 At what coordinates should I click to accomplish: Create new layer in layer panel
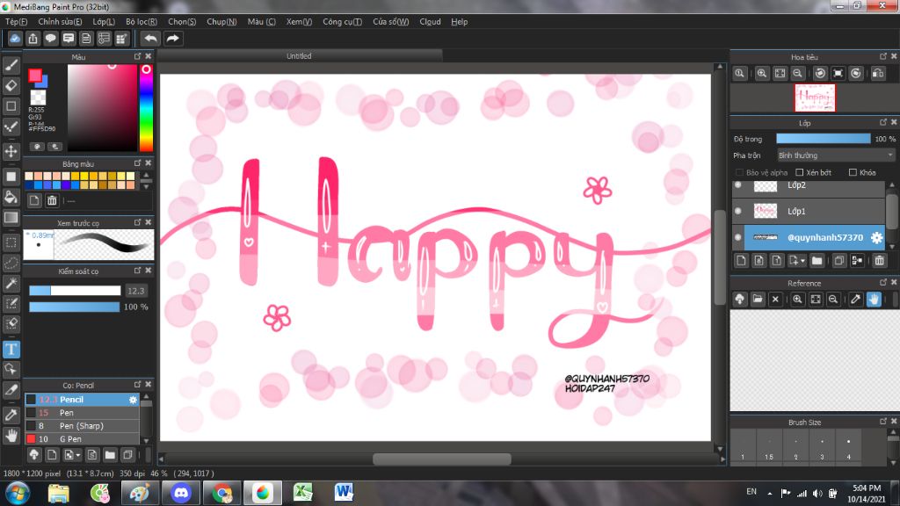(x=741, y=260)
